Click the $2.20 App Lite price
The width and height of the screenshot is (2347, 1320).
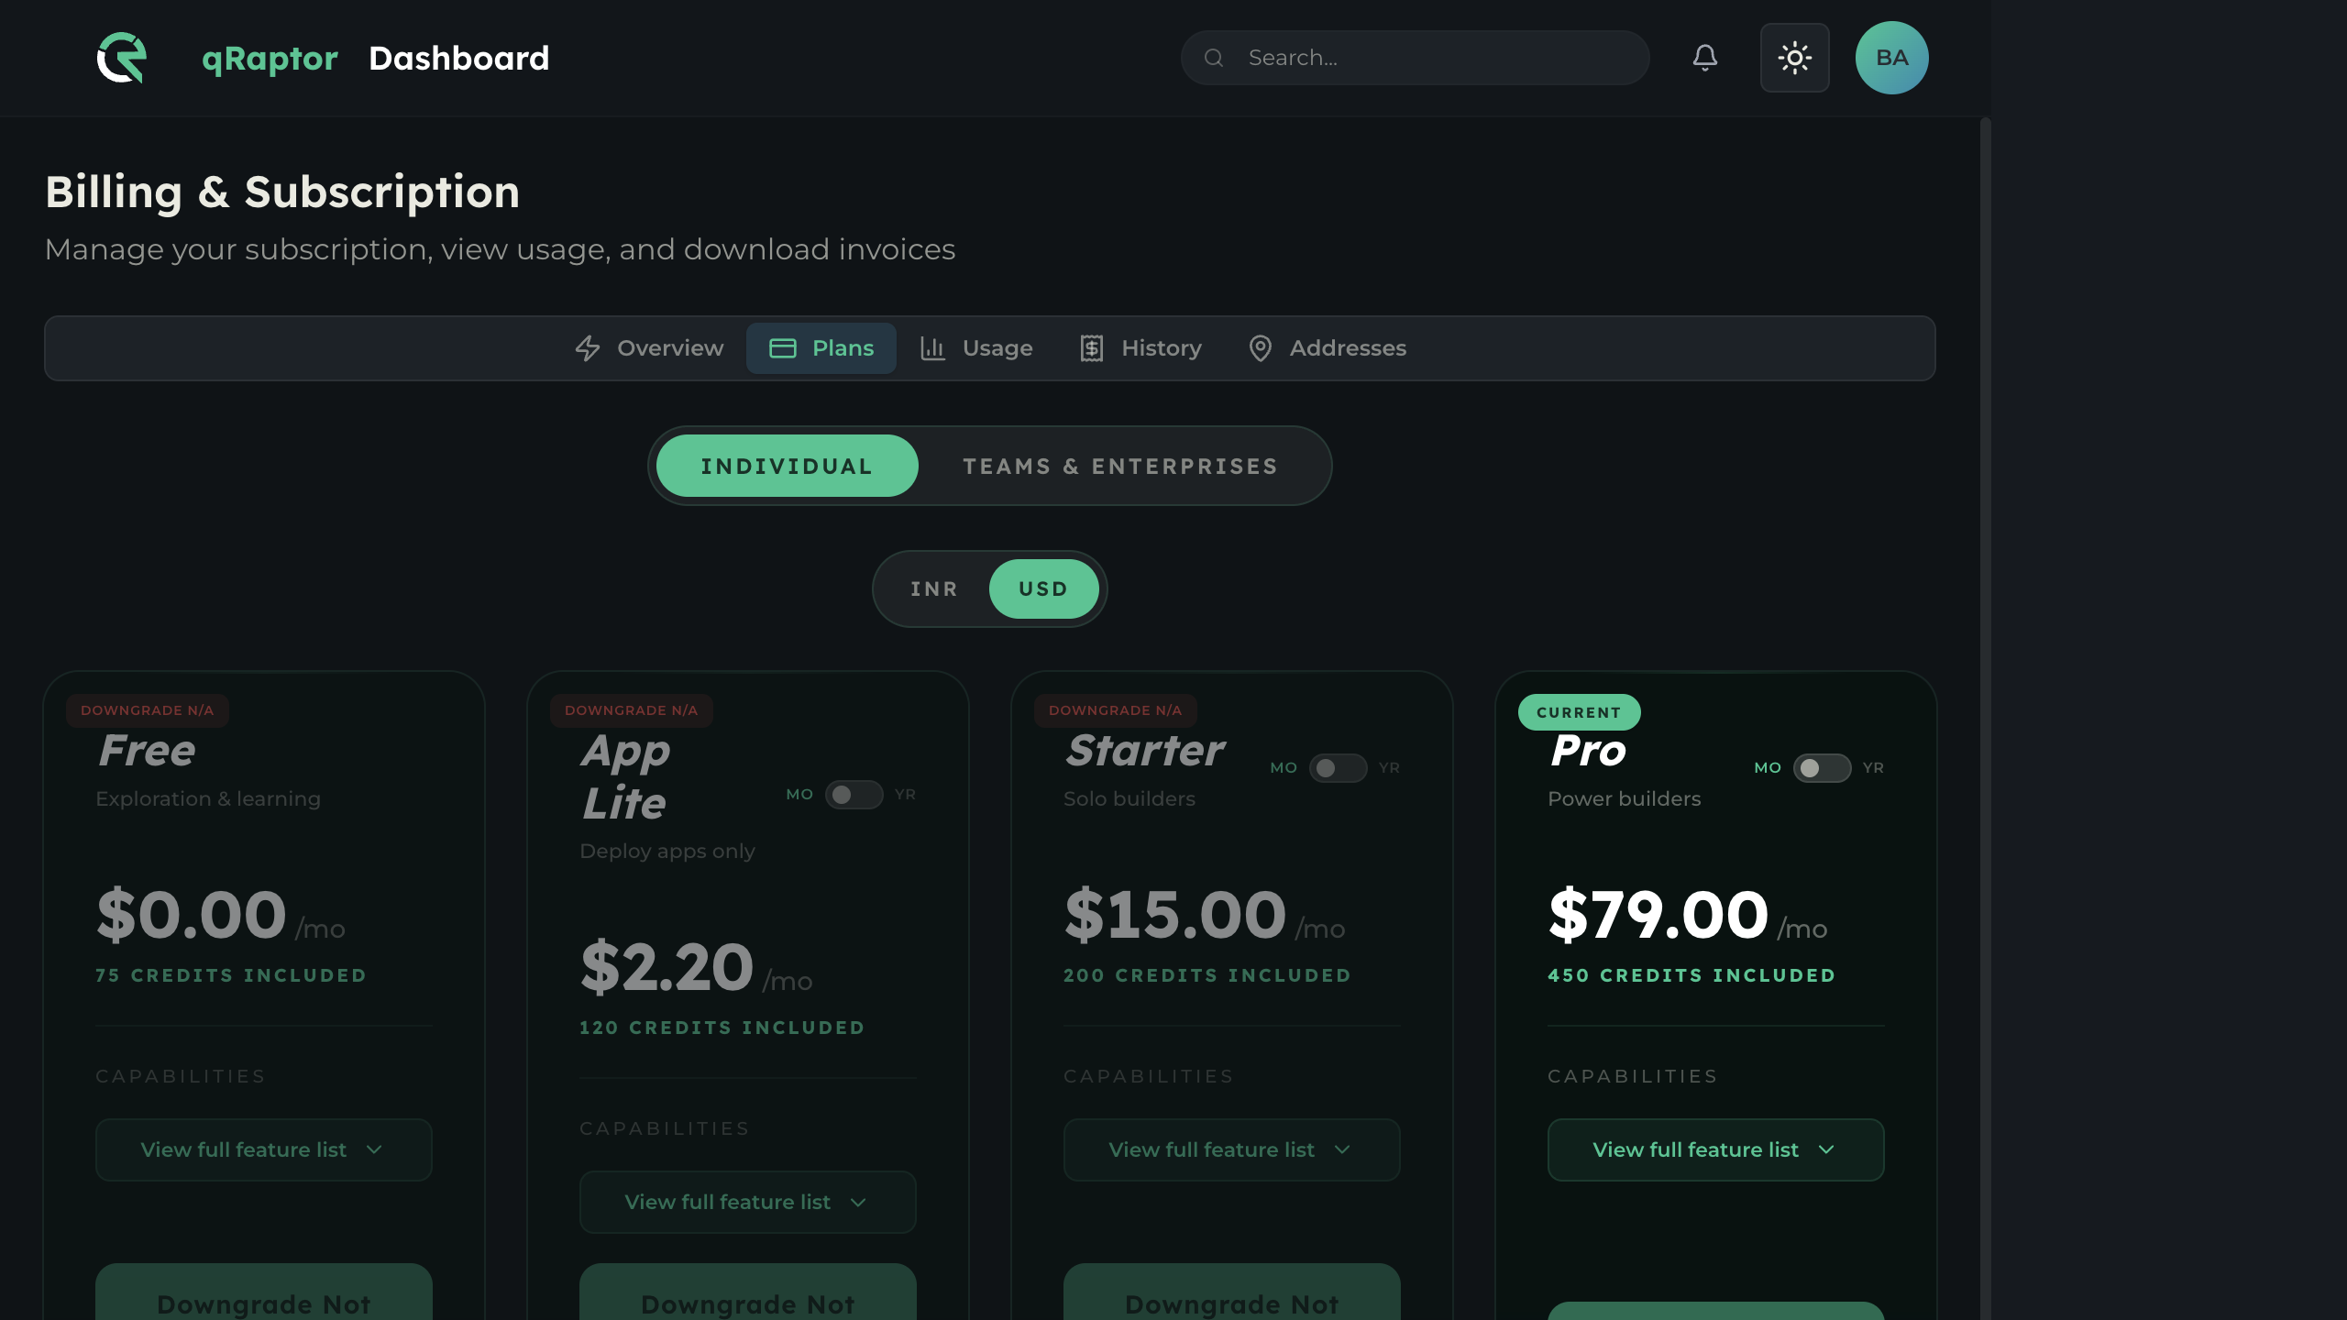coord(667,967)
